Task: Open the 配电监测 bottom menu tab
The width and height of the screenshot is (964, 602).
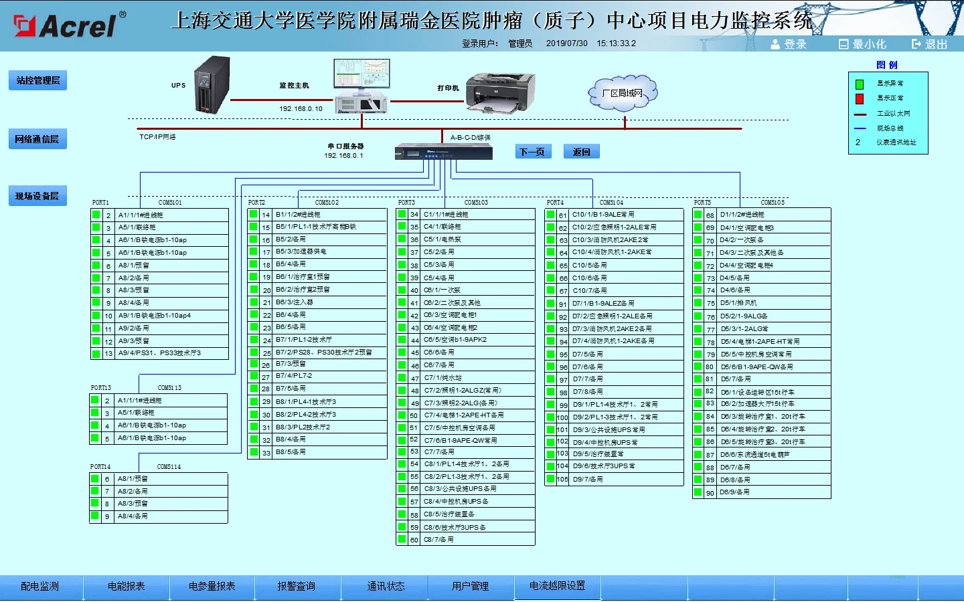Action: point(40,587)
